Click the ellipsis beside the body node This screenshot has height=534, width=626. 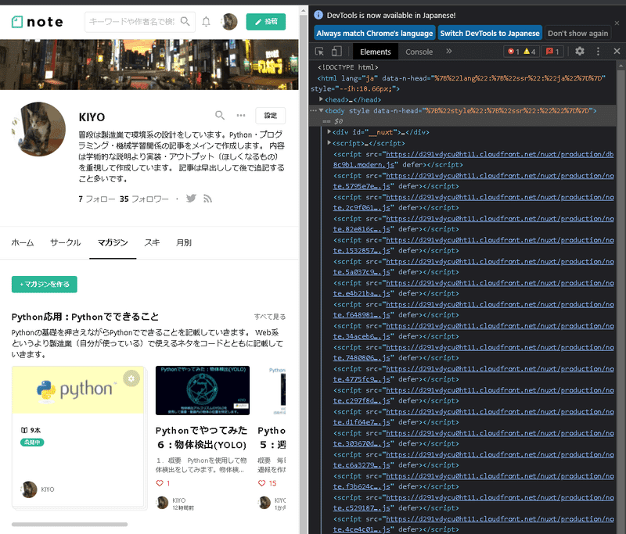point(314,110)
